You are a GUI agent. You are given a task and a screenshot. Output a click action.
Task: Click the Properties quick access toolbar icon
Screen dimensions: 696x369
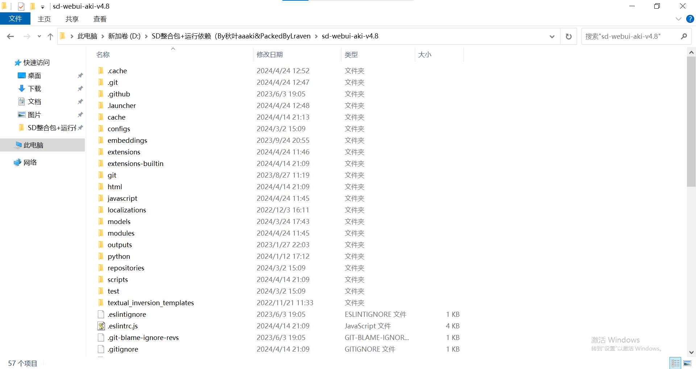click(x=21, y=6)
